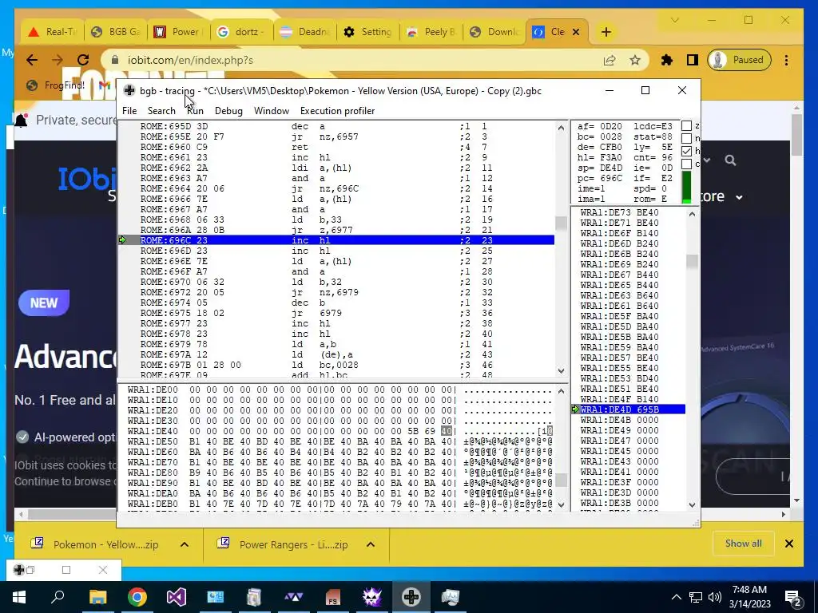Click the memory dump row WRA1:DE50

point(340,441)
